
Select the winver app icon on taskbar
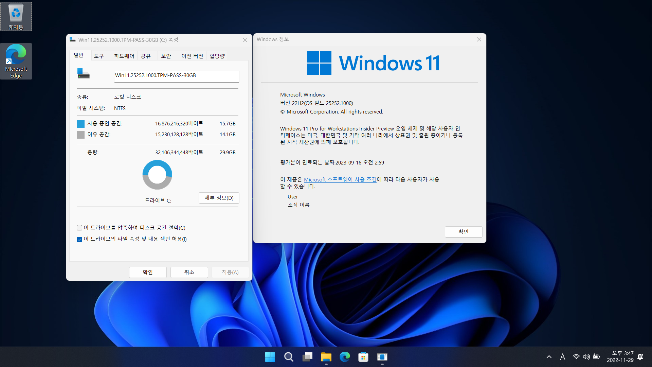click(382, 357)
